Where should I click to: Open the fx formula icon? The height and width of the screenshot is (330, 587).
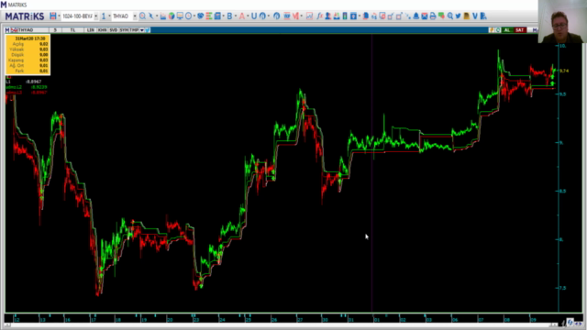click(319, 16)
